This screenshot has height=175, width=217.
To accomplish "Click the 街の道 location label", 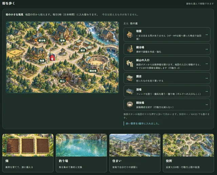I will tap(134, 23).
